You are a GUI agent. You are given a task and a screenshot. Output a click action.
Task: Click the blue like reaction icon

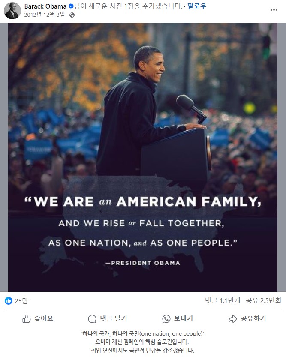9,301
